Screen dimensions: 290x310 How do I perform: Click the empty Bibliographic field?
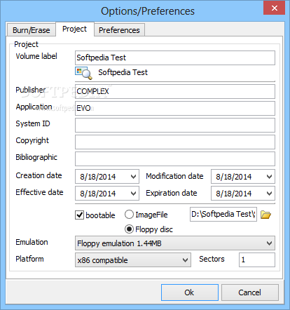(175, 159)
